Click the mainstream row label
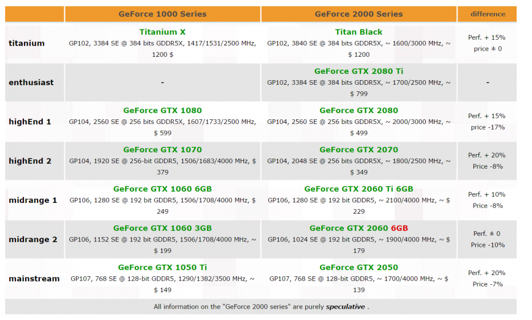Viewport: 532px width, 320px height. [34, 279]
